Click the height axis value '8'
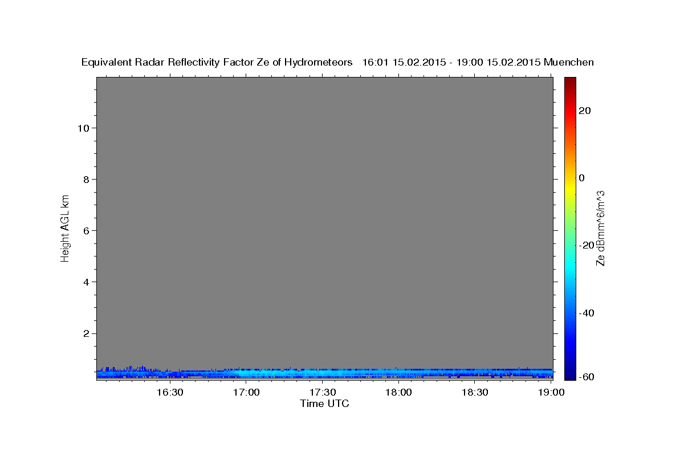 coord(85,180)
